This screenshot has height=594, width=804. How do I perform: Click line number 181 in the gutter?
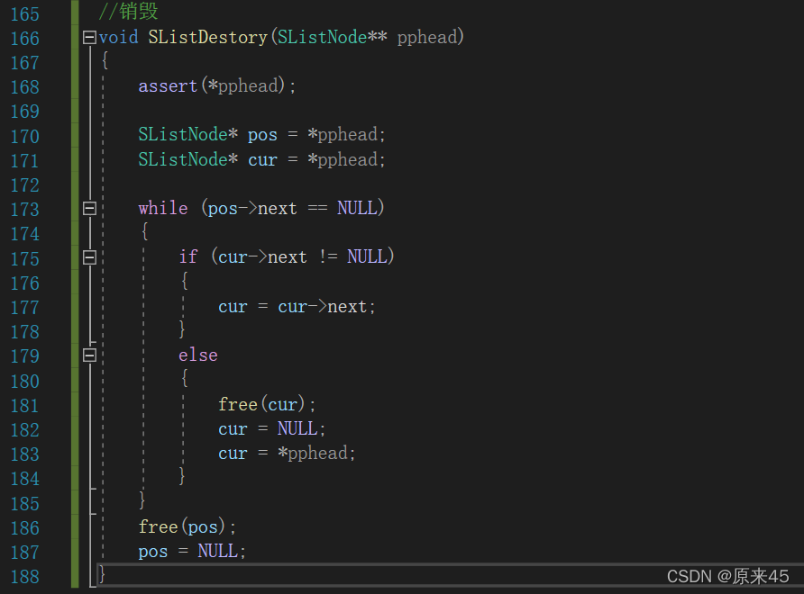pyautogui.click(x=25, y=406)
